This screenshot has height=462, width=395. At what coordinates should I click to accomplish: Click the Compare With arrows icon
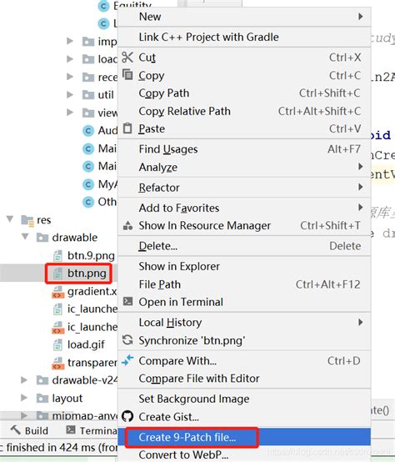click(127, 359)
